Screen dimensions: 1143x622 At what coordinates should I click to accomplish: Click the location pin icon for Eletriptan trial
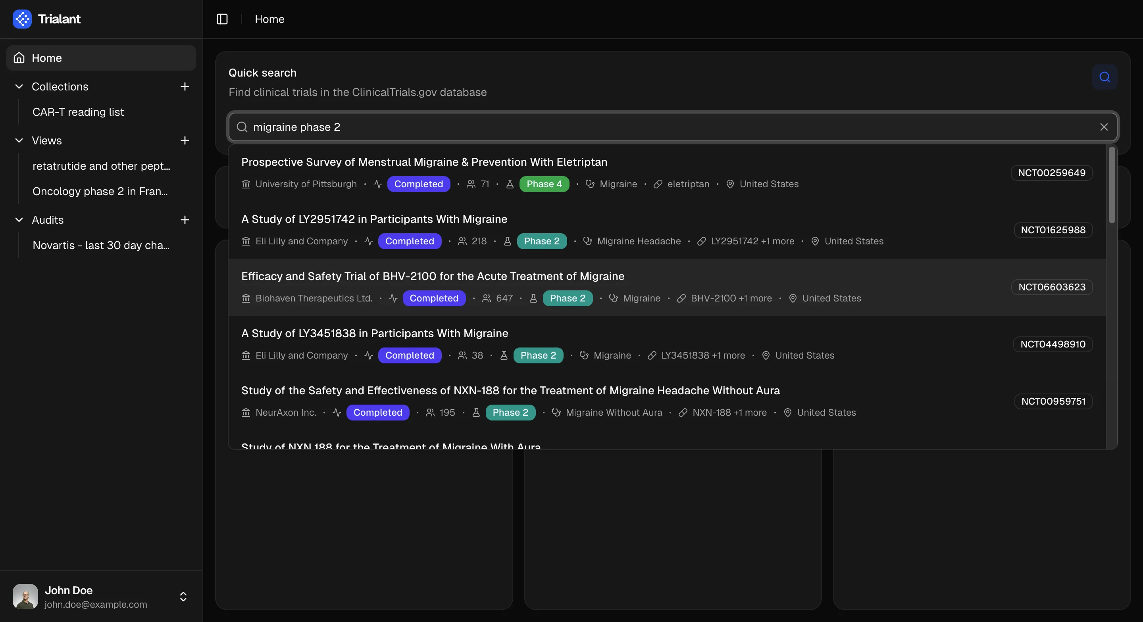pos(730,184)
